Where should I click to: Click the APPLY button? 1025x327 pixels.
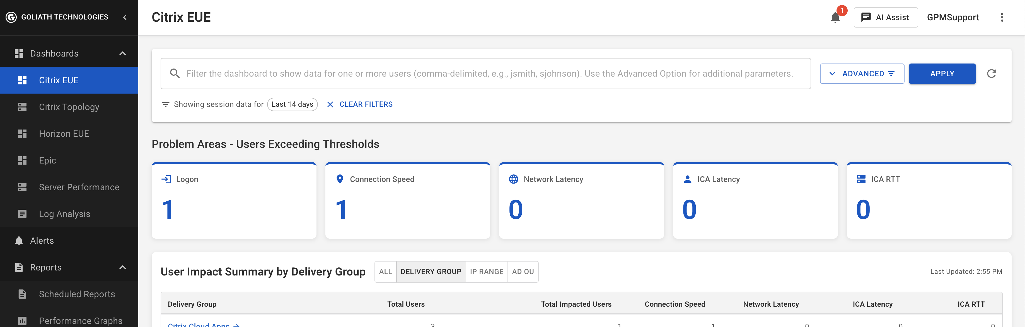pyautogui.click(x=942, y=74)
